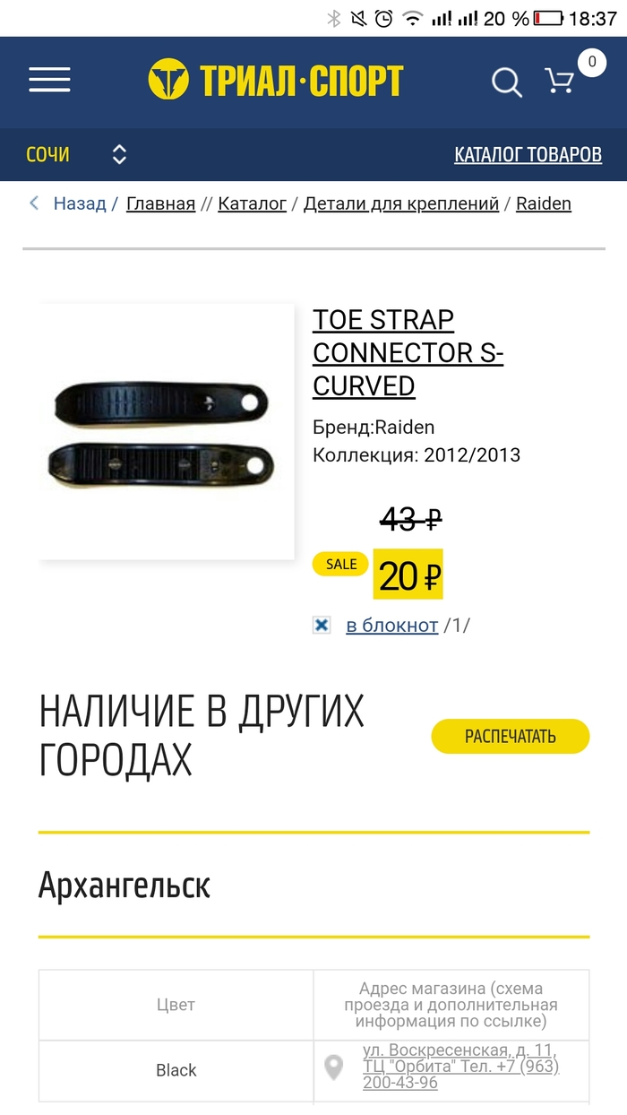This screenshot has height=1115, width=627.
Task: Open the search magnifier icon
Action: click(506, 82)
